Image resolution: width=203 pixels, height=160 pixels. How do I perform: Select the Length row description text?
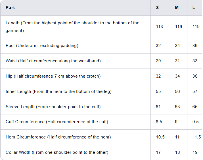pyautogui.click(x=72, y=27)
